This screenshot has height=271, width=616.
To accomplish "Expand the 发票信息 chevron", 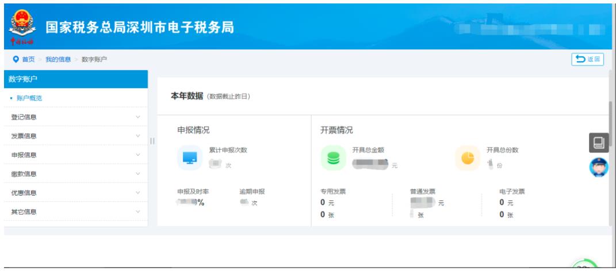I will pos(137,136).
